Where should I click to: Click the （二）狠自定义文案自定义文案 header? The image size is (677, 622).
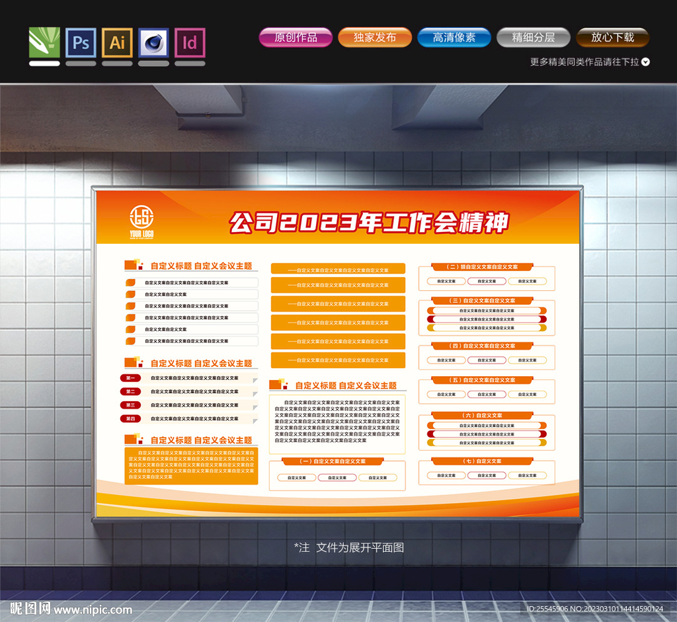[482, 267]
